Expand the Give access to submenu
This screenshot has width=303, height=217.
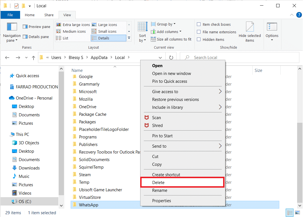tap(183, 91)
